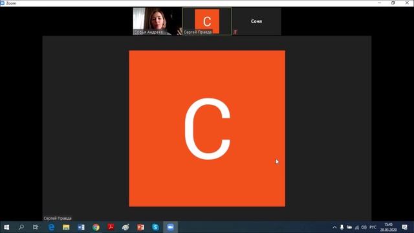
Task: Open the Windows Start menu
Action: point(6,227)
